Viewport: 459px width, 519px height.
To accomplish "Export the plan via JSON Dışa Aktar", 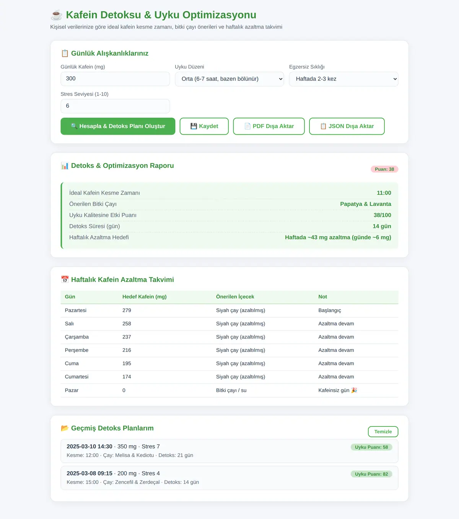I will point(347,126).
